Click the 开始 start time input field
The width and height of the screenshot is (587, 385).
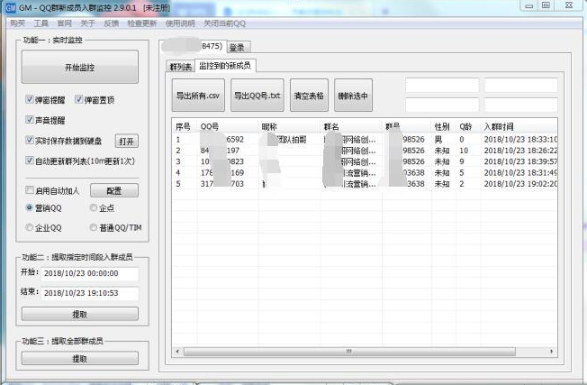click(x=88, y=273)
